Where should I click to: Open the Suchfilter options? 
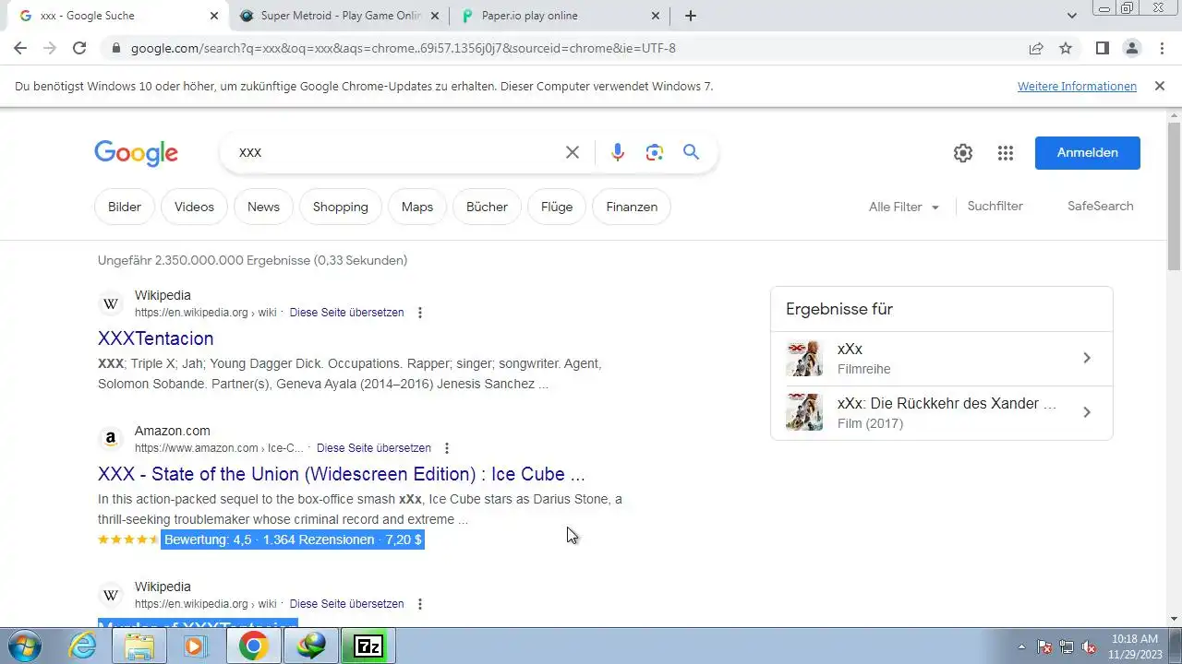(x=995, y=206)
